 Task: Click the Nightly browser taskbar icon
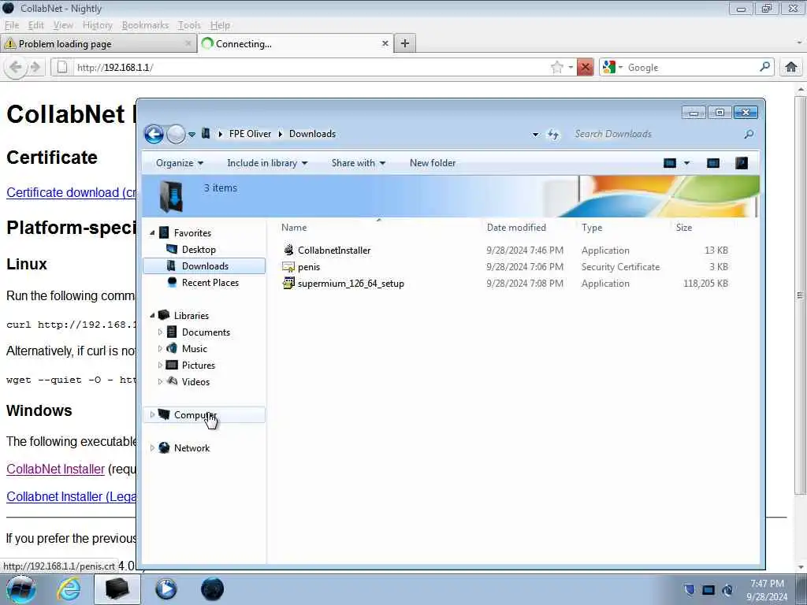[x=212, y=589]
